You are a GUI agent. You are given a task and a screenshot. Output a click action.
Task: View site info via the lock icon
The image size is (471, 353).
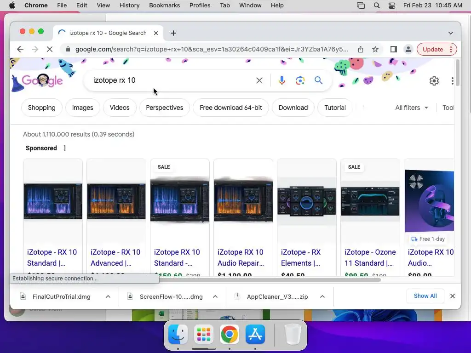(x=68, y=49)
